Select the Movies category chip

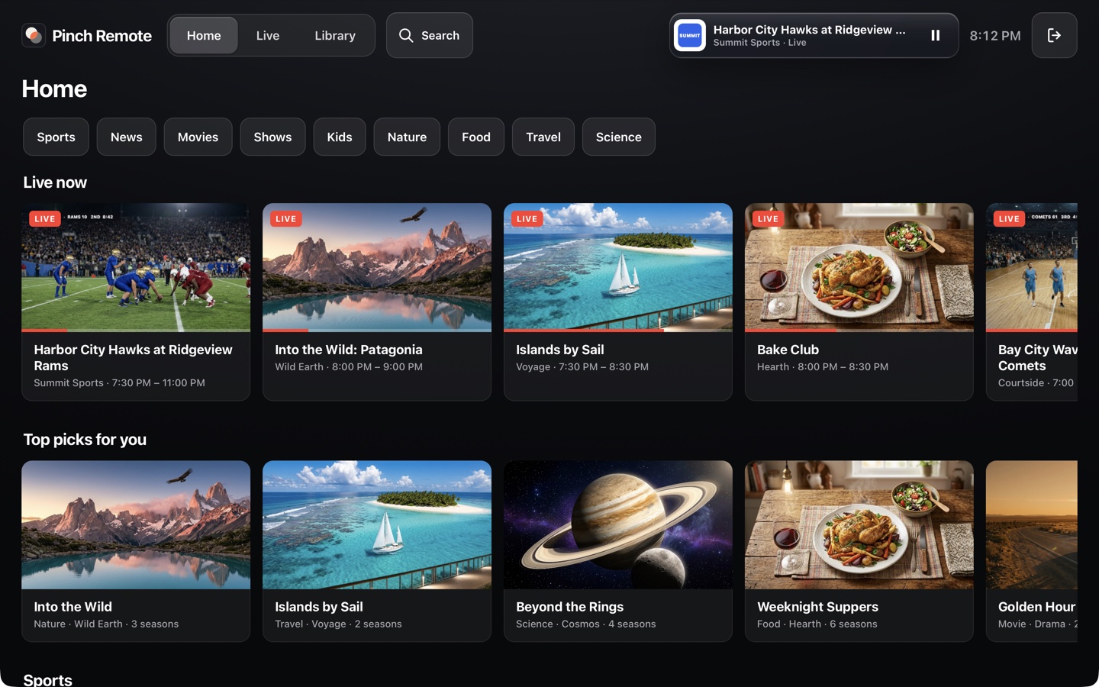[198, 137]
